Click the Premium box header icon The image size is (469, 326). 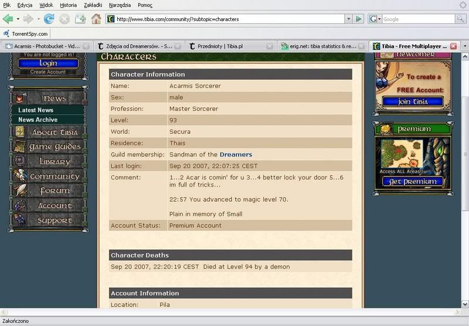[x=385, y=129]
